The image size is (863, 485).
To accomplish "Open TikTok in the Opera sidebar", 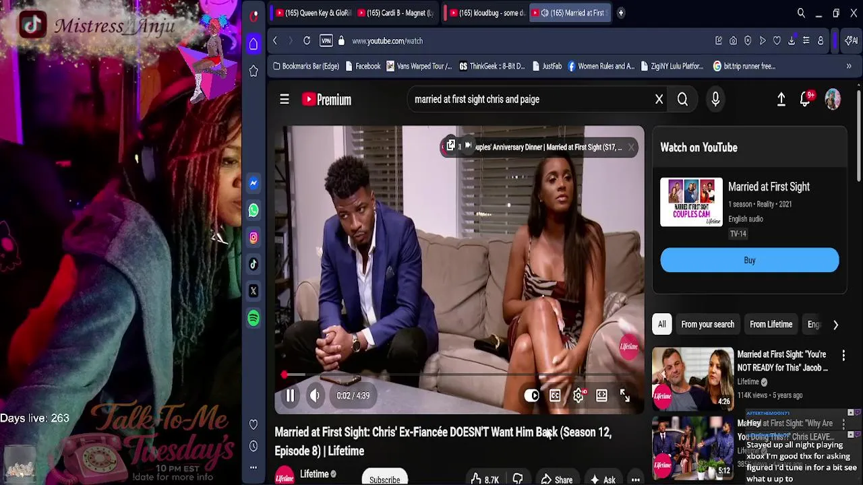I will [254, 264].
